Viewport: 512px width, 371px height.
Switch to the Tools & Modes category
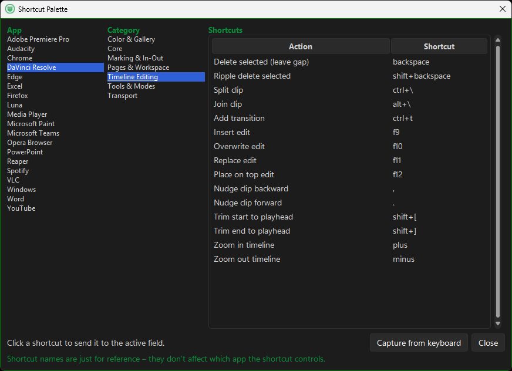tap(131, 86)
